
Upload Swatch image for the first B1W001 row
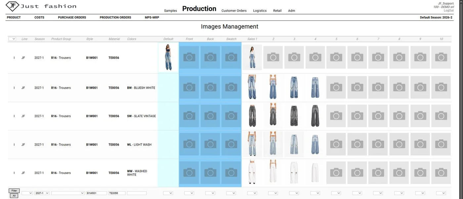[231, 58]
